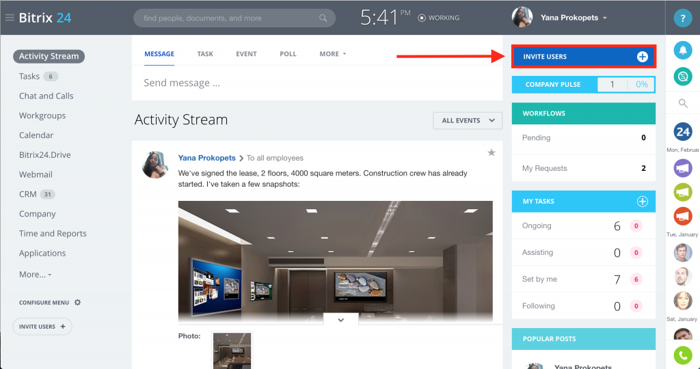The height and width of the screenshot is (369, 700).
Task: Open the All Events filter dropdown
Action: click(468, 120)
